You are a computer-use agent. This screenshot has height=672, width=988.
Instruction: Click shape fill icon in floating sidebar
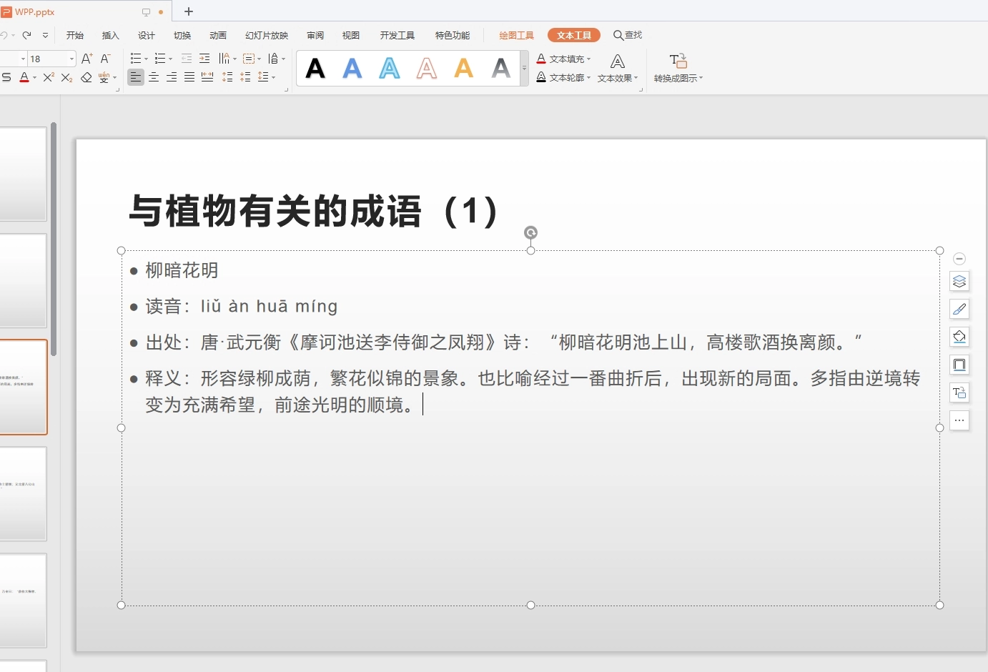pos(959,337)
